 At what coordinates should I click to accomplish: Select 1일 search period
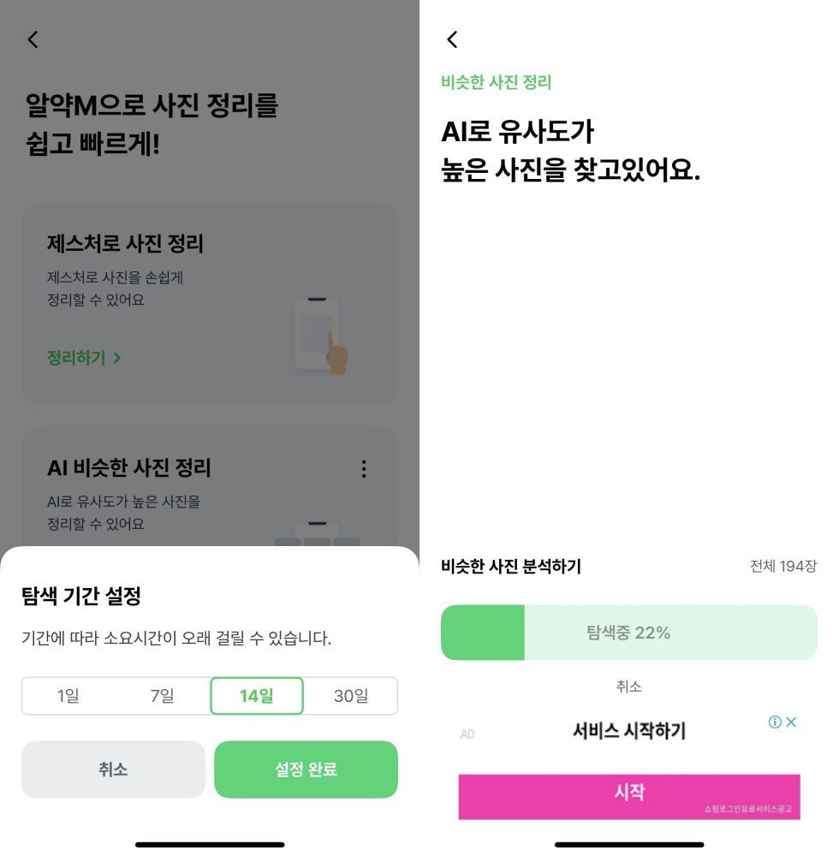[x=68, y=696]
